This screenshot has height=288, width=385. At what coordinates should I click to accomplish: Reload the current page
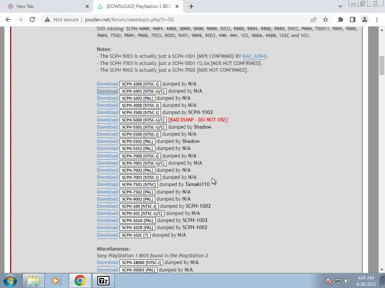[x=32, y=19]
